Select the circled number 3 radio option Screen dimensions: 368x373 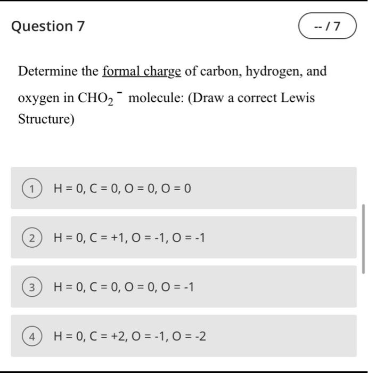[x=32, y=287]
